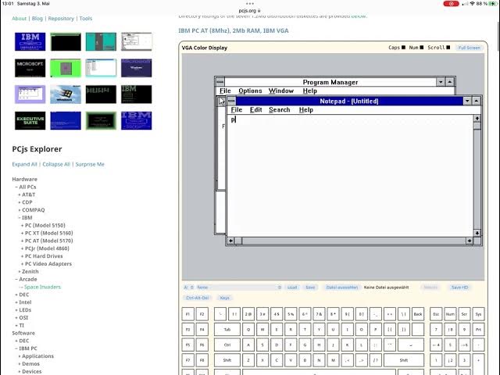Click Notepad horizontal scrollbar left arrow
The width and height of the screenshot is (500, 375).
click(231, 241)
